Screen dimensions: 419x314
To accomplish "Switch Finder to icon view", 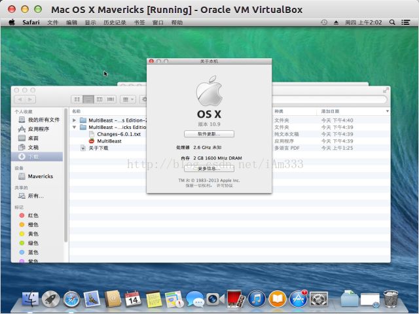I will click(x=77, y=99).
